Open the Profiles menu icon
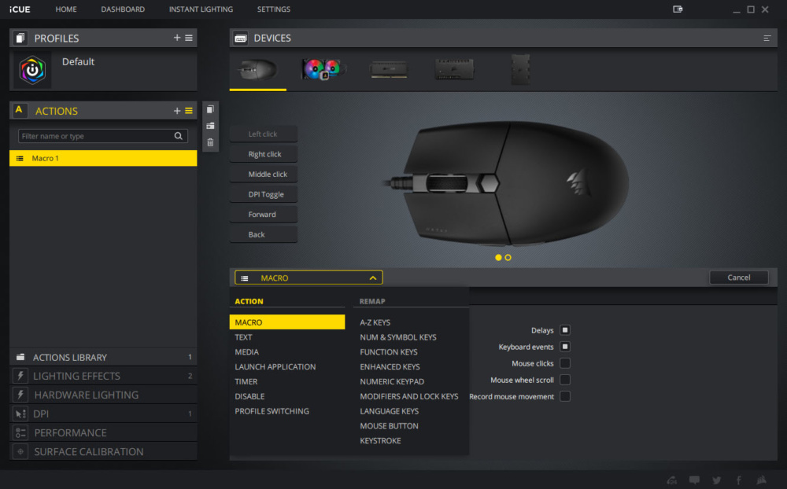The image size is (787, 489). point(189,38)
